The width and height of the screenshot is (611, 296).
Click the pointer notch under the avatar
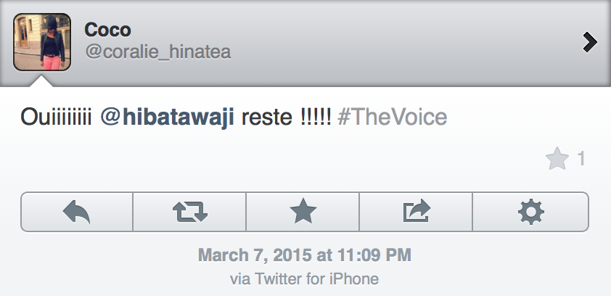click(42, 81)
